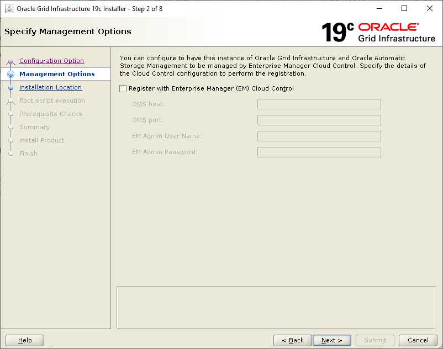Click the Finish step label

tap(28, 154)
